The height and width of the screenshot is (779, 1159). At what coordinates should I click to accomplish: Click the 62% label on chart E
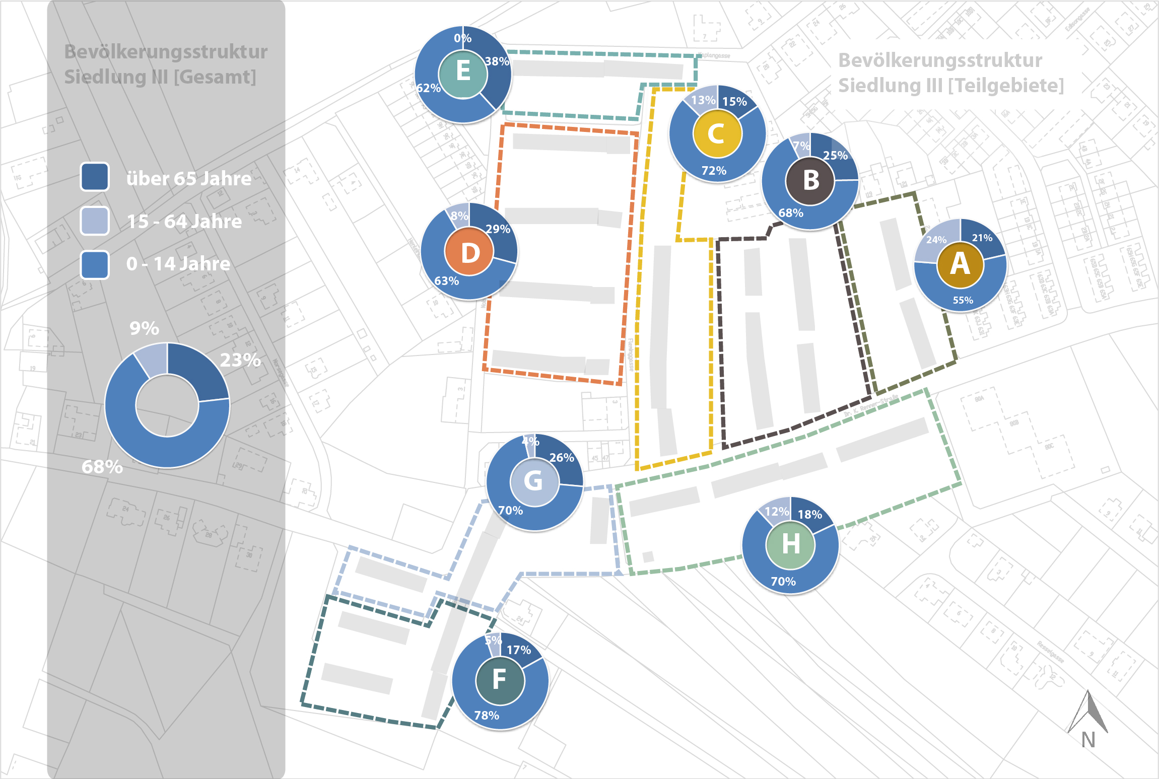[x=429, y=88]
